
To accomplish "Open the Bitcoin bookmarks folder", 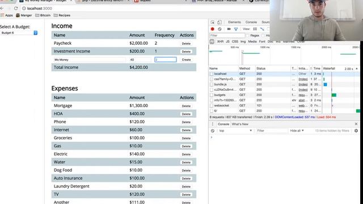I will [43, 15].
